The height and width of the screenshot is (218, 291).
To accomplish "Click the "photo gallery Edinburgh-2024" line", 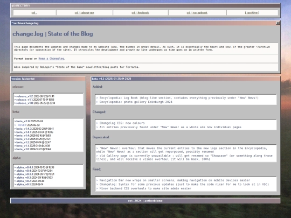I will coord(134,102).
